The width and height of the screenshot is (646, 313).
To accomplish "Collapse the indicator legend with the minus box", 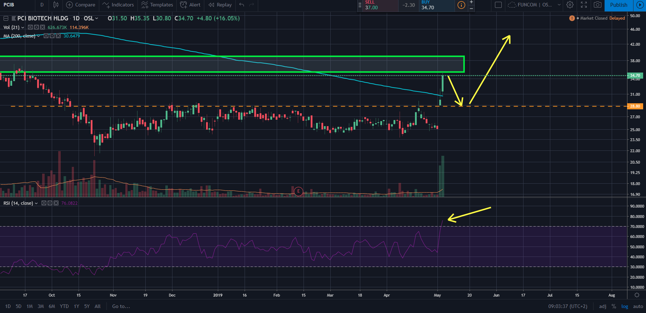I will (x=6, y=18).
